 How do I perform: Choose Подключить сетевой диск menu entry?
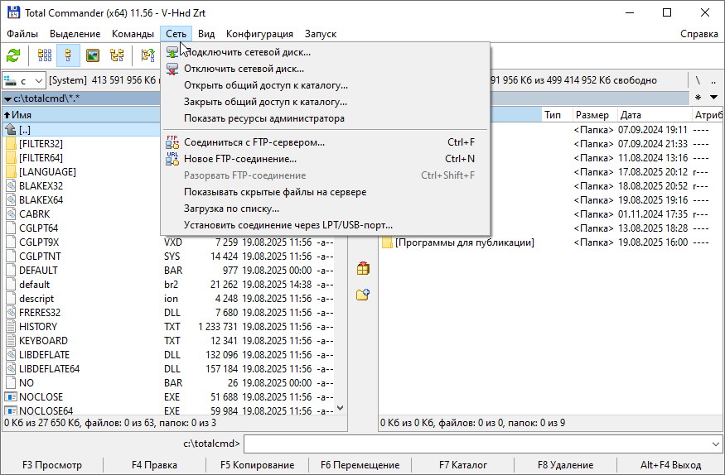tap(326, 52)
